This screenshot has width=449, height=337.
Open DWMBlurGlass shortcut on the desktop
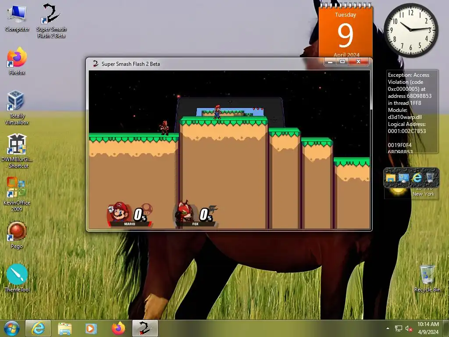click(17, 151)
